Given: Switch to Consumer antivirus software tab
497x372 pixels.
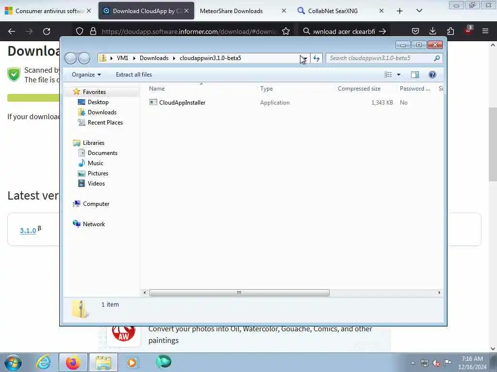Looking at the screenshot, I should coord(48,11).
